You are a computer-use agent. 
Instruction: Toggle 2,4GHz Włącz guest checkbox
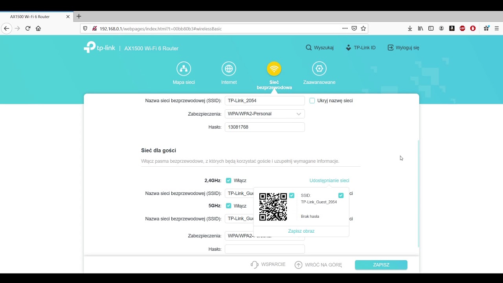[228, 180]
